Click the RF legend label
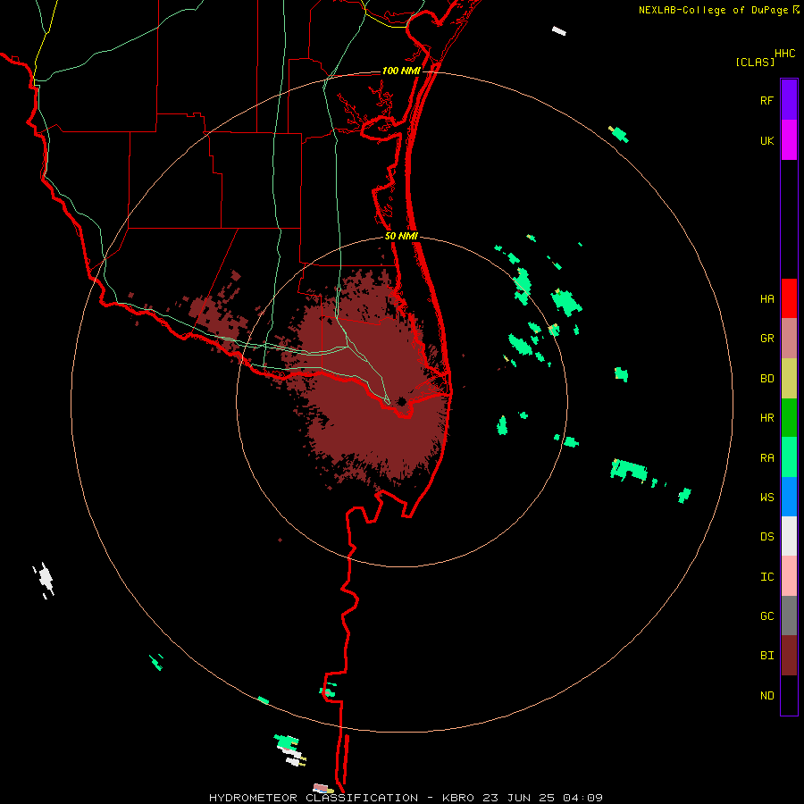804x804 pixels. (766, 101)
